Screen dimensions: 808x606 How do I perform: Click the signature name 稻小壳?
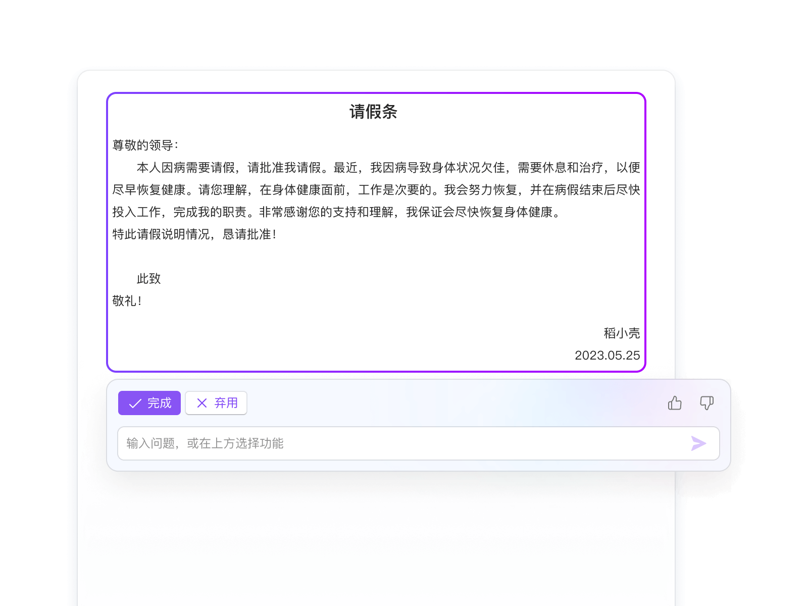[621, 333]
